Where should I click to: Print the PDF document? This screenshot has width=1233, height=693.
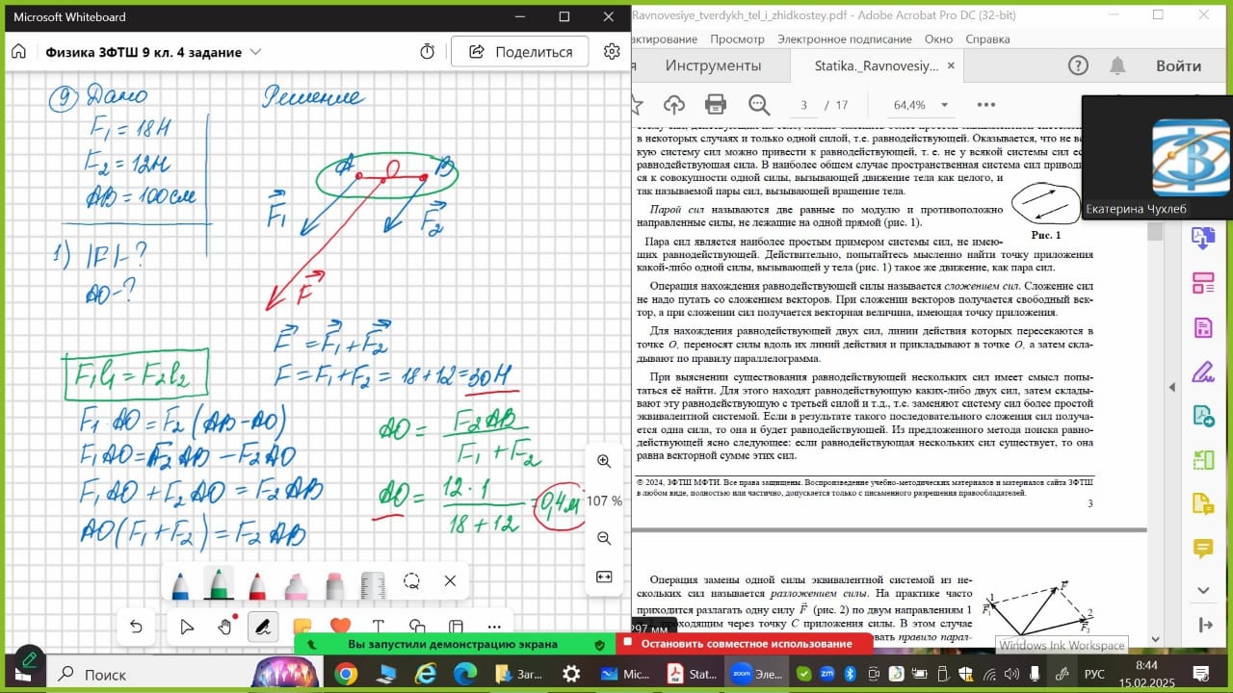715,104
